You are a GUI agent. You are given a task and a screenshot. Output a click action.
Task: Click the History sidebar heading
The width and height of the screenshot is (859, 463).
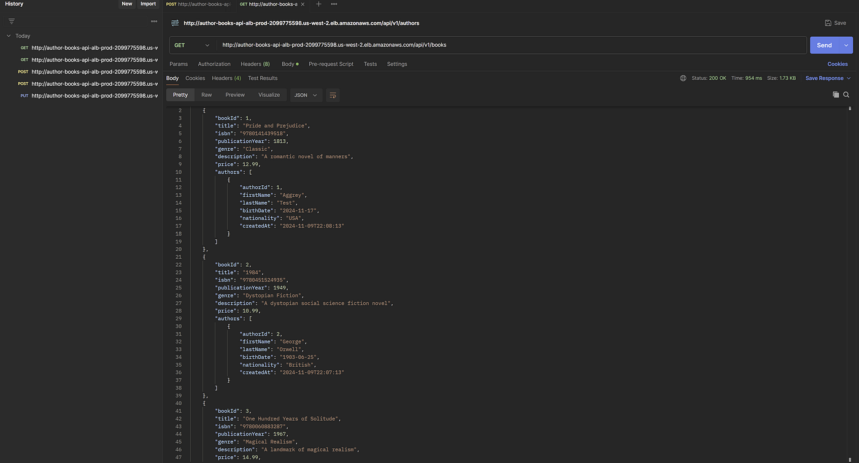point(14,4)
